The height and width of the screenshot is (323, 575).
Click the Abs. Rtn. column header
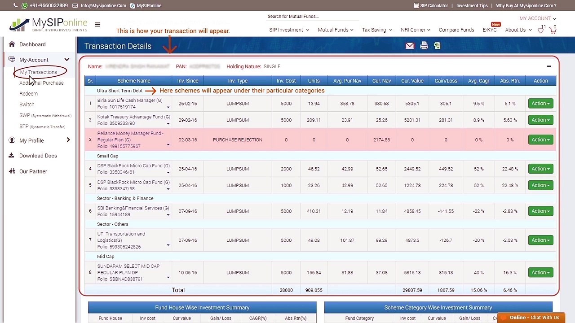click(x=510, y=81)
